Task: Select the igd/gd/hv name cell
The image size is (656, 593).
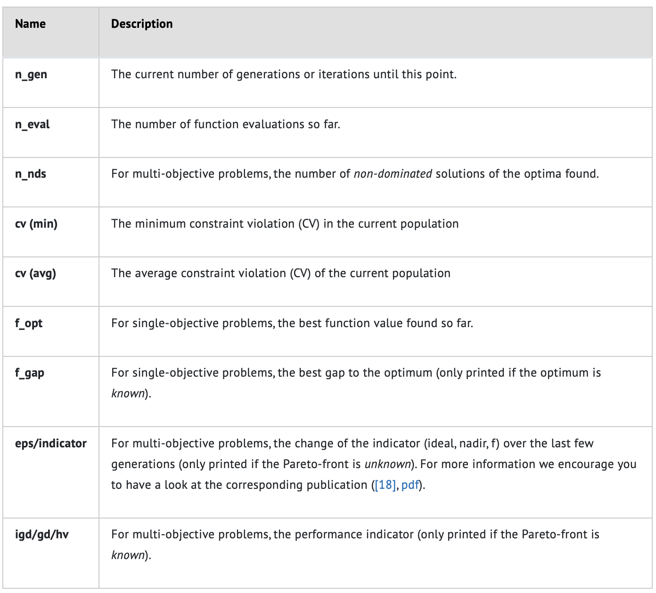Action: 42,535
